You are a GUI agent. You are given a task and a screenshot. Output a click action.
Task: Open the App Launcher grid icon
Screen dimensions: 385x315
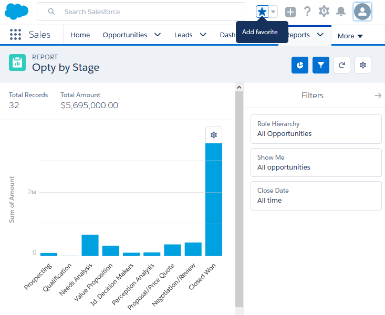16,35
